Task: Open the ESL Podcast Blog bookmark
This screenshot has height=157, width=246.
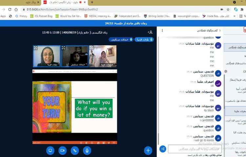Action: [41, 16]
